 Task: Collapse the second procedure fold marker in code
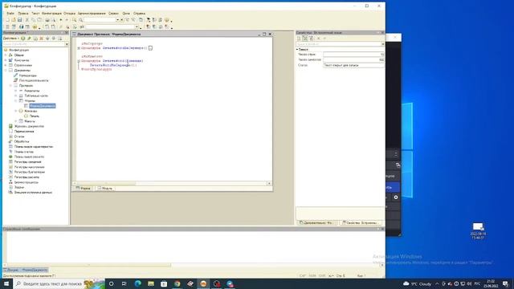[79, 61]
